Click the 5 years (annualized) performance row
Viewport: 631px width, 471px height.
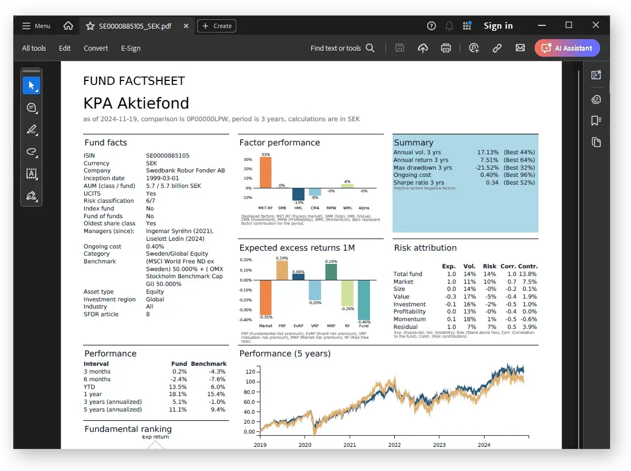[155, 409]
